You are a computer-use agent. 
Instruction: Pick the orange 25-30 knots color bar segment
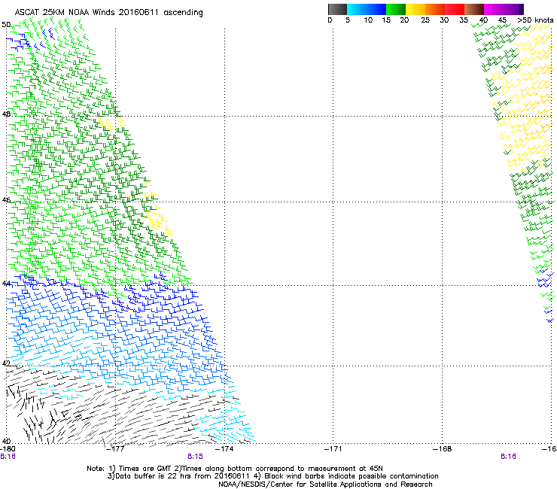coord(435,9)
